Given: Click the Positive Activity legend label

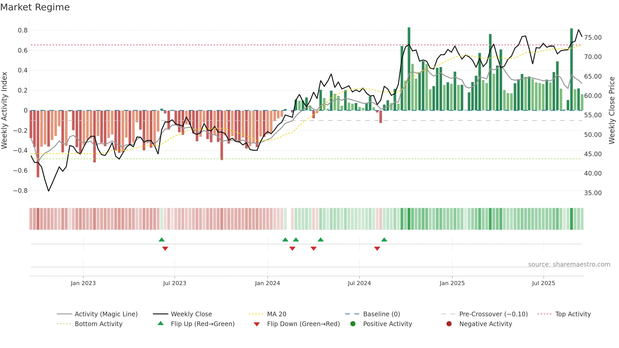Looking at the screenshot, I should tap(387, 324).
